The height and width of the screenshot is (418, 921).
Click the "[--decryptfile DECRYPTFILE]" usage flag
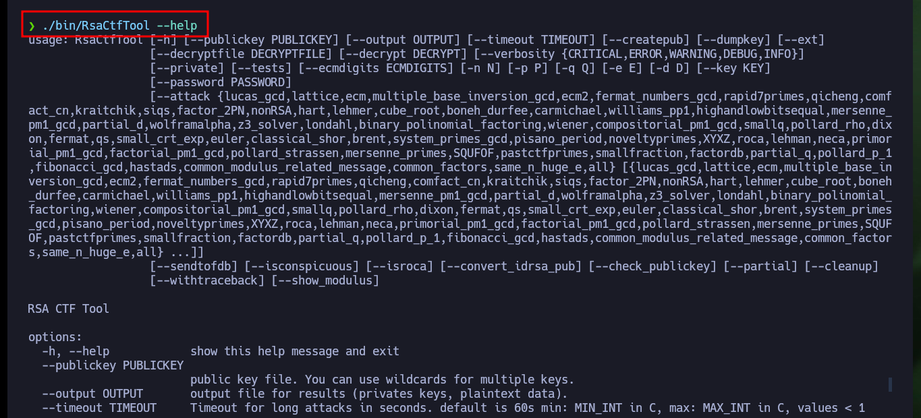click(241, 55)
